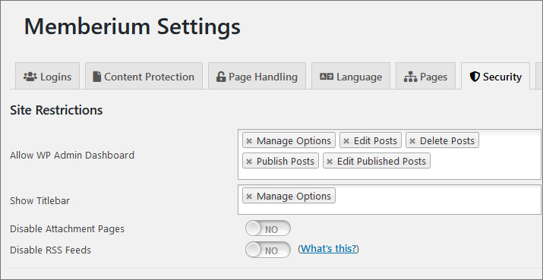Remove the Edit Posts tag

(346, 141)
